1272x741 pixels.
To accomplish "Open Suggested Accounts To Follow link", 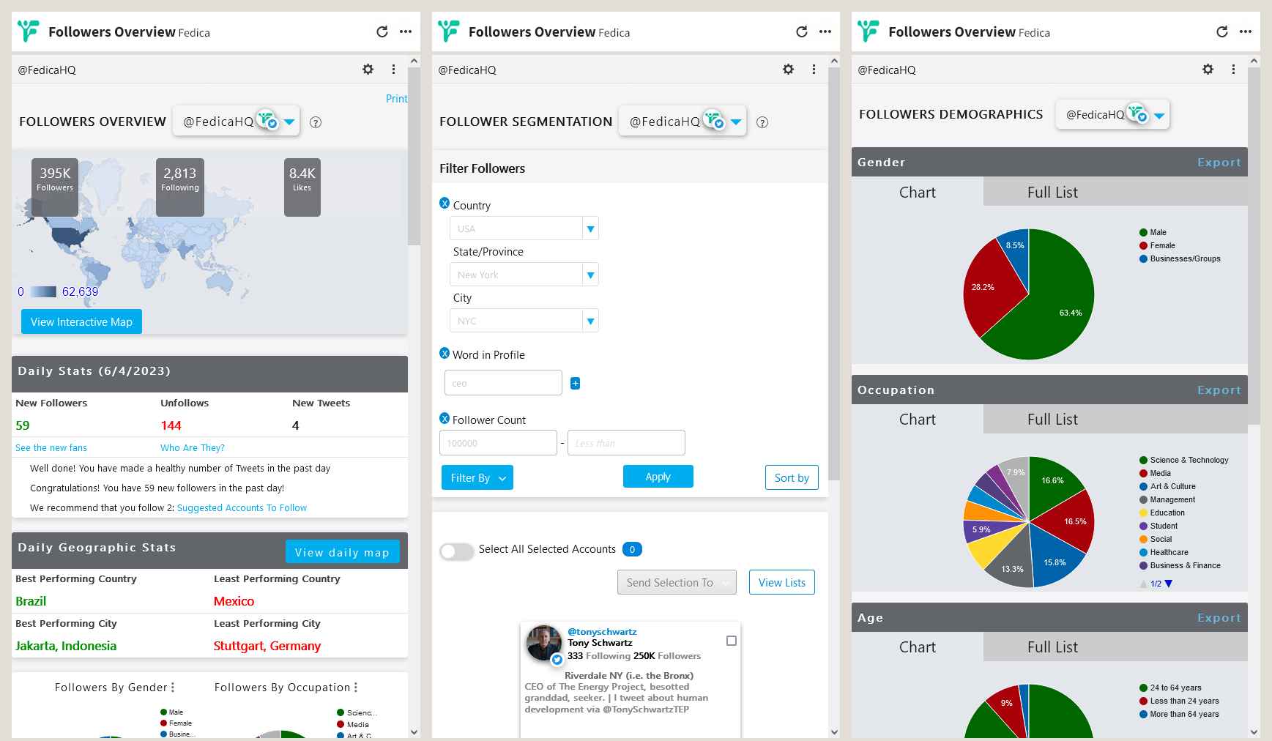I will (242, 508).
